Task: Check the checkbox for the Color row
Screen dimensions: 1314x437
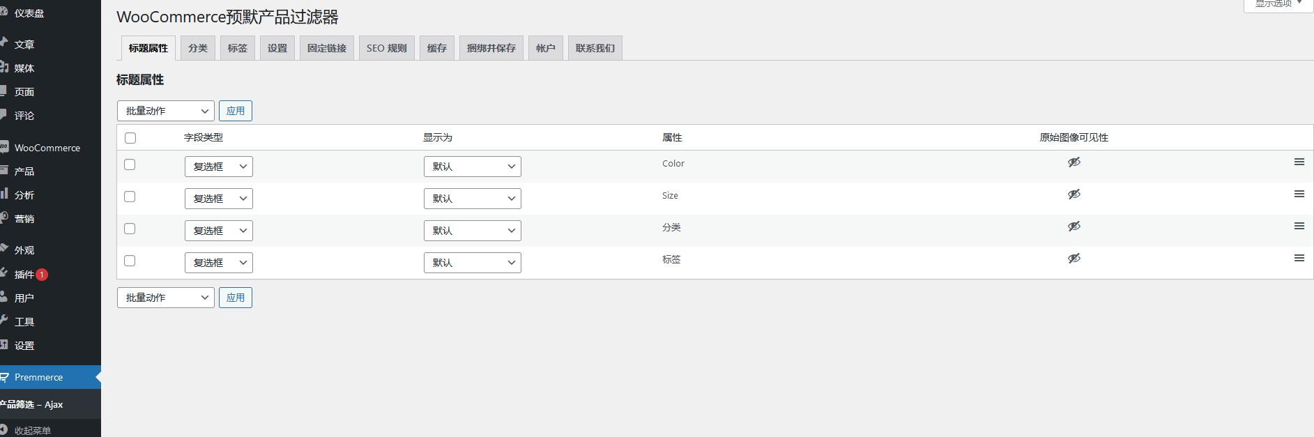Action: tap(130, 164)
